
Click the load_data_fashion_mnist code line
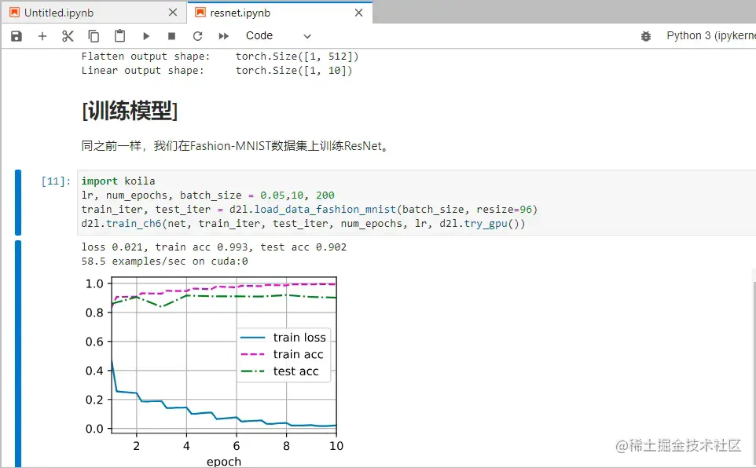pos(309,210)
